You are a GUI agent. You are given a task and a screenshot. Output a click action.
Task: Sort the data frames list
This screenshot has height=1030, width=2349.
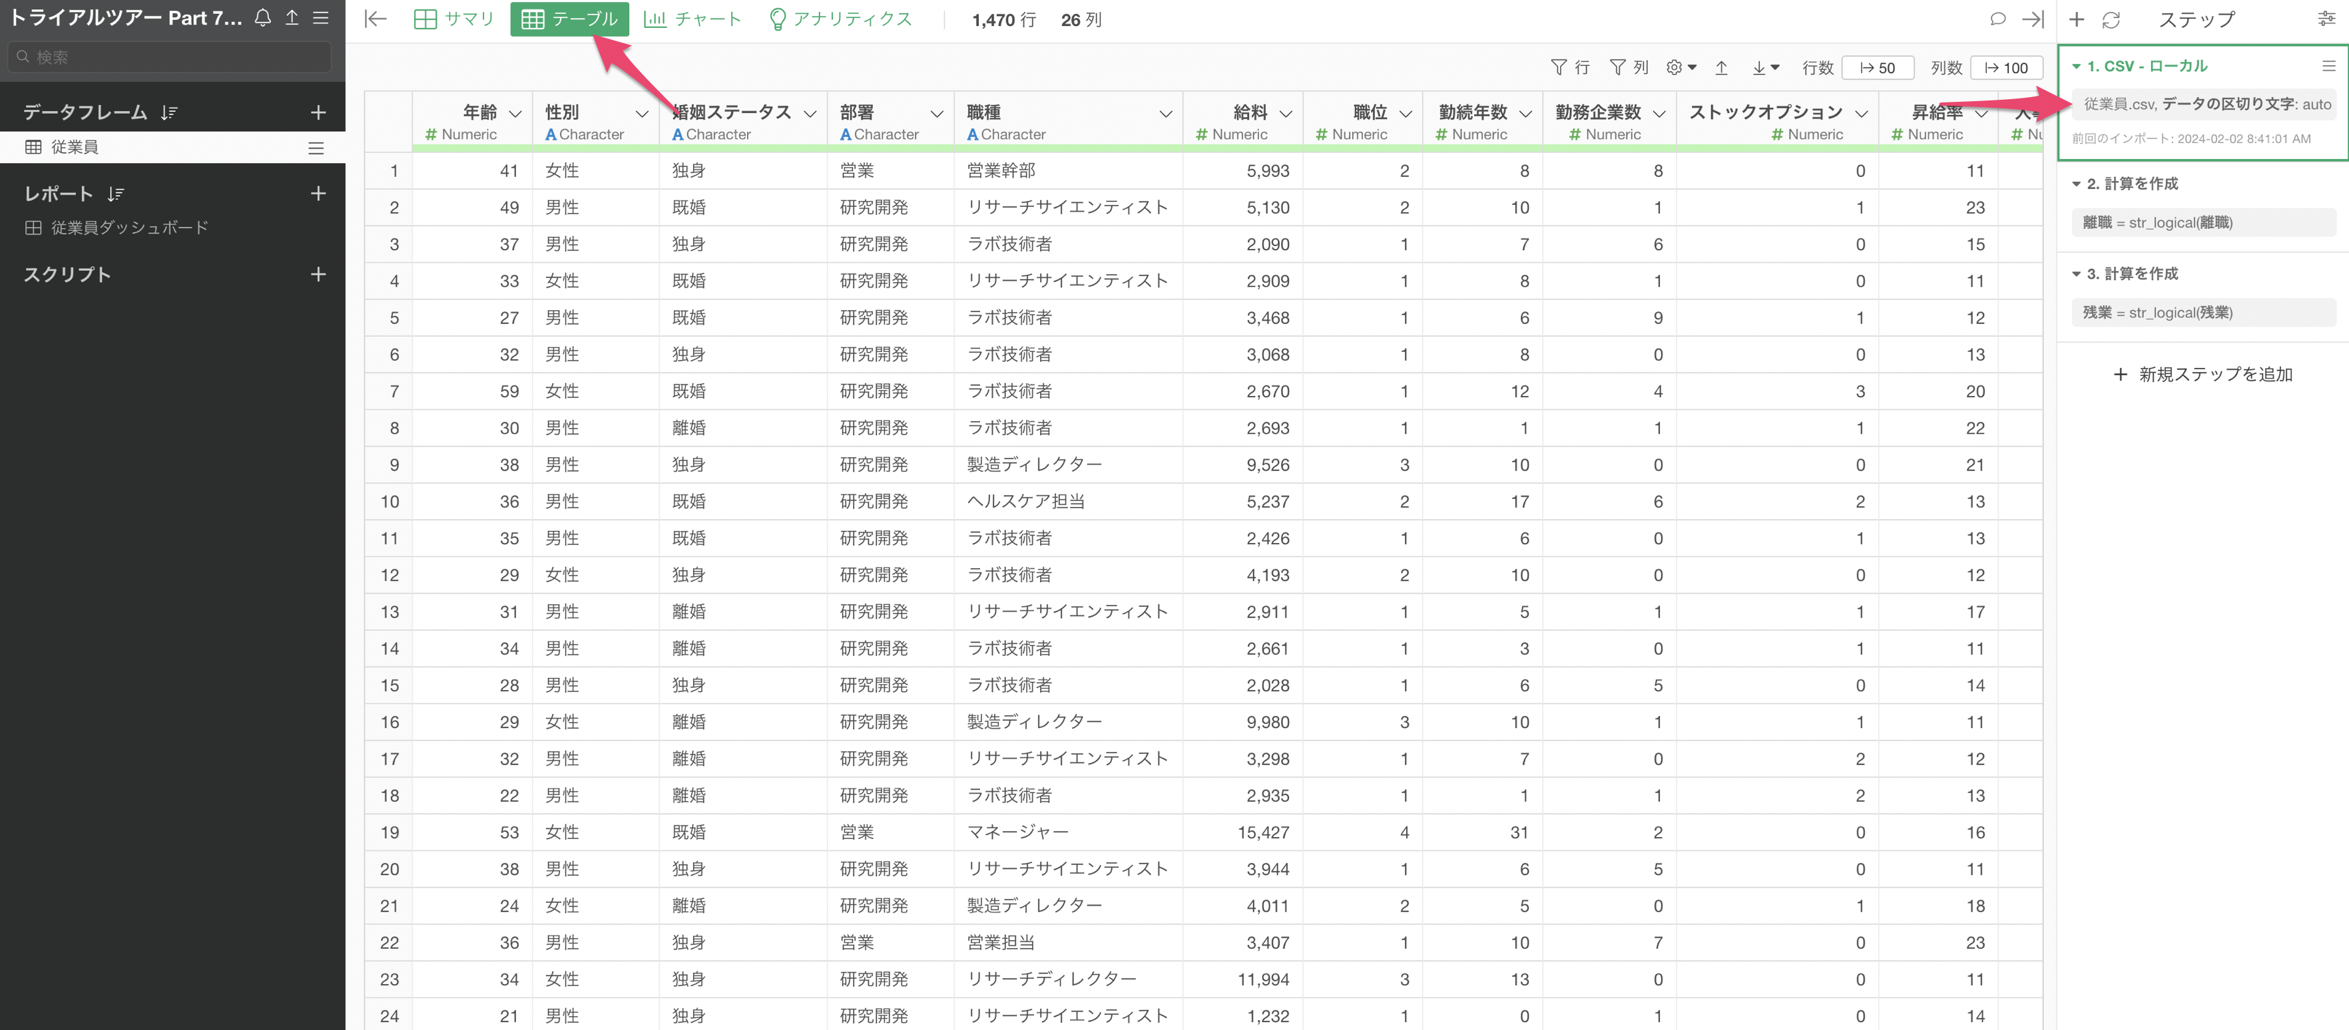pyautogui.click(x=168, y=112)
